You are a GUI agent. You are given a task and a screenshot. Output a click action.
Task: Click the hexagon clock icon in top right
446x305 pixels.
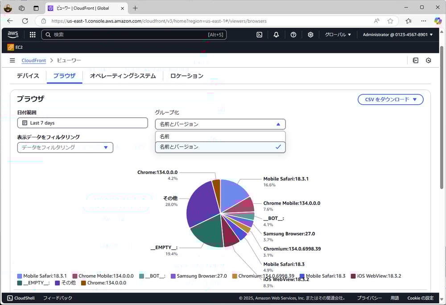(x=428, y=60)
